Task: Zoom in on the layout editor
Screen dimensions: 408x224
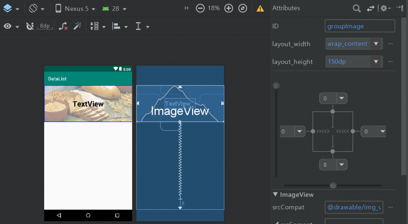Action: tap(228, 8)
